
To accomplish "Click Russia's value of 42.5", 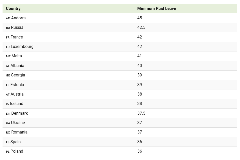I will [x=141, y=28].
